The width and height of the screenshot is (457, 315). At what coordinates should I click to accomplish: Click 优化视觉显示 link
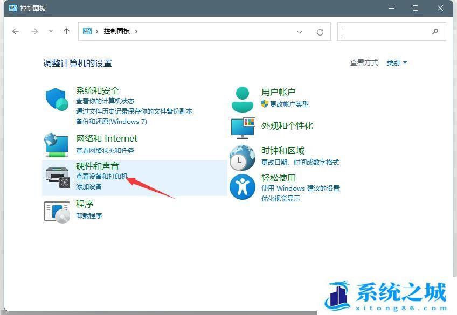pos(281,199)
